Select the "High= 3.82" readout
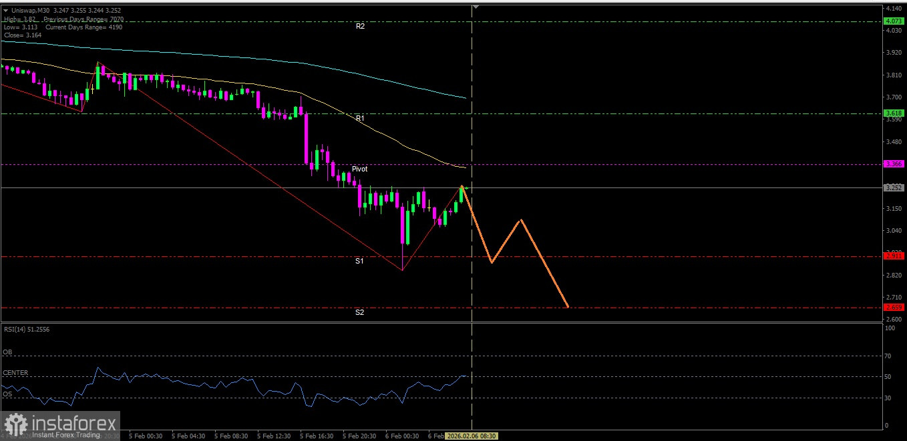 [19, 19]
